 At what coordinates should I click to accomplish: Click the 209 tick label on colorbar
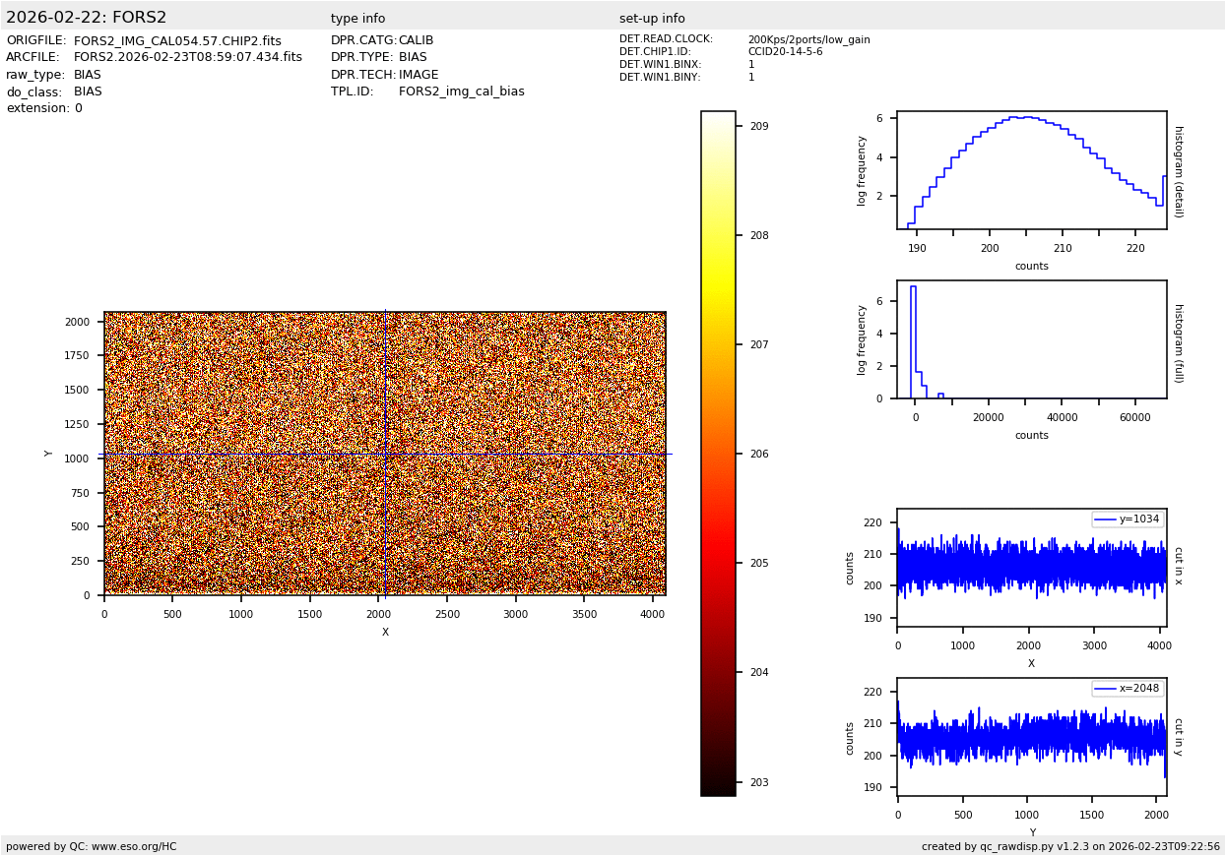[x=759, y=127]
